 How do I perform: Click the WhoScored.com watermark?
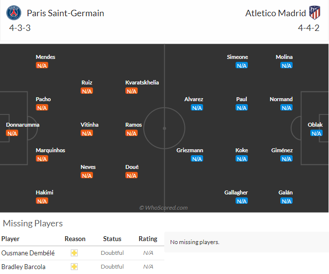click(163, 208)
